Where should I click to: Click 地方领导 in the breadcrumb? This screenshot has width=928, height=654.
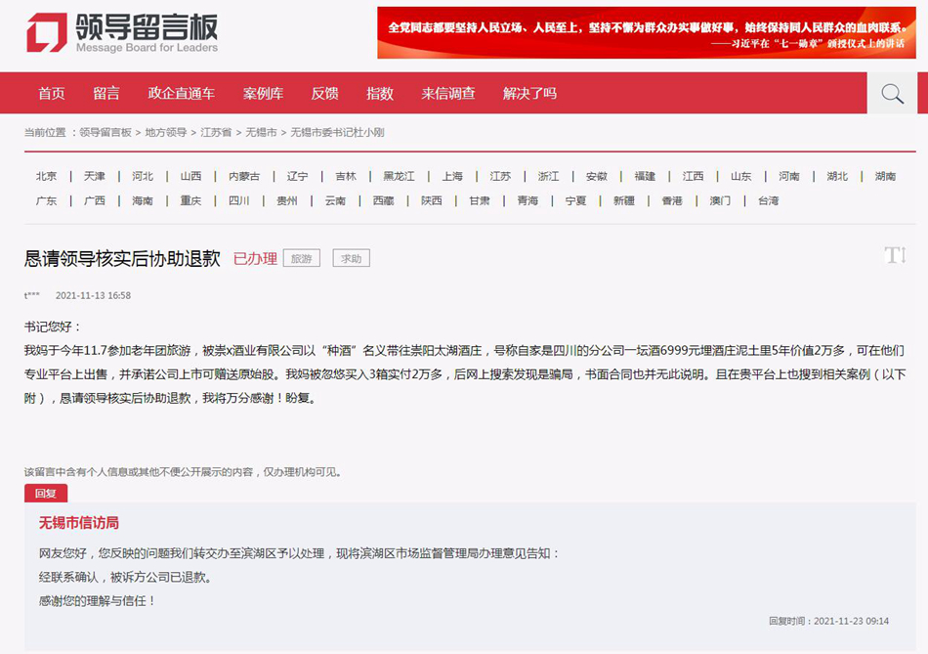coord(166,132)
